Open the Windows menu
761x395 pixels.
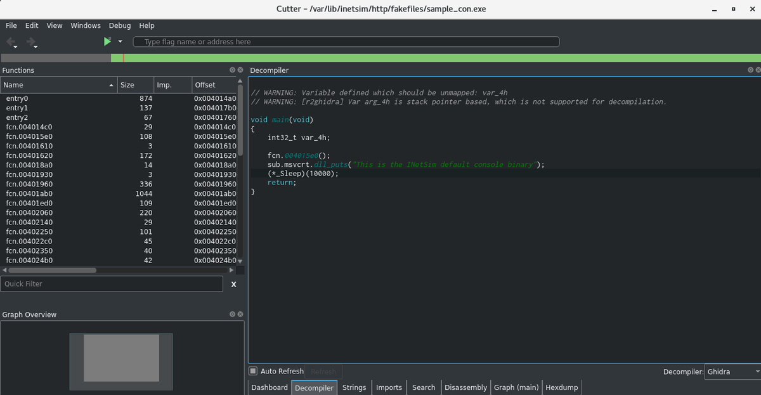point(86,25)
